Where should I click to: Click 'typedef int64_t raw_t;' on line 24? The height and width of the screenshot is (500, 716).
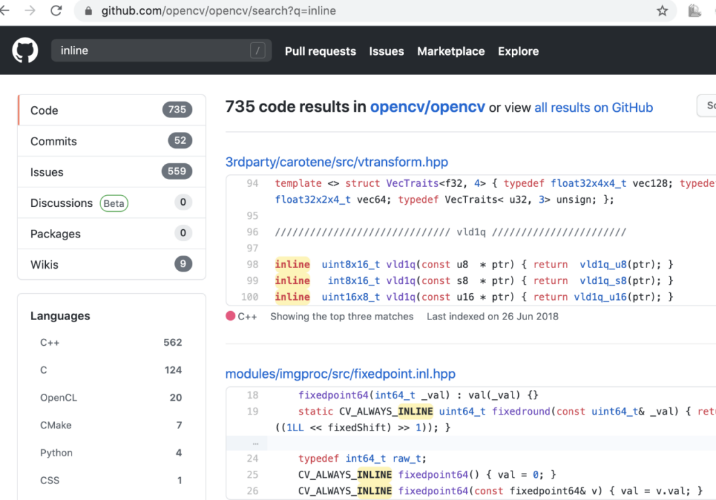click(x=362, y=458)
